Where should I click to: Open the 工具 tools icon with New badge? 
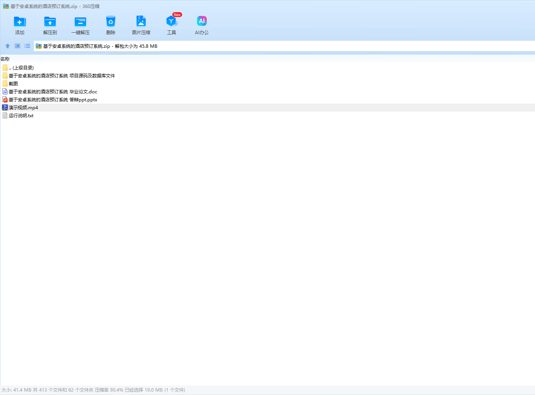point(172,21)
